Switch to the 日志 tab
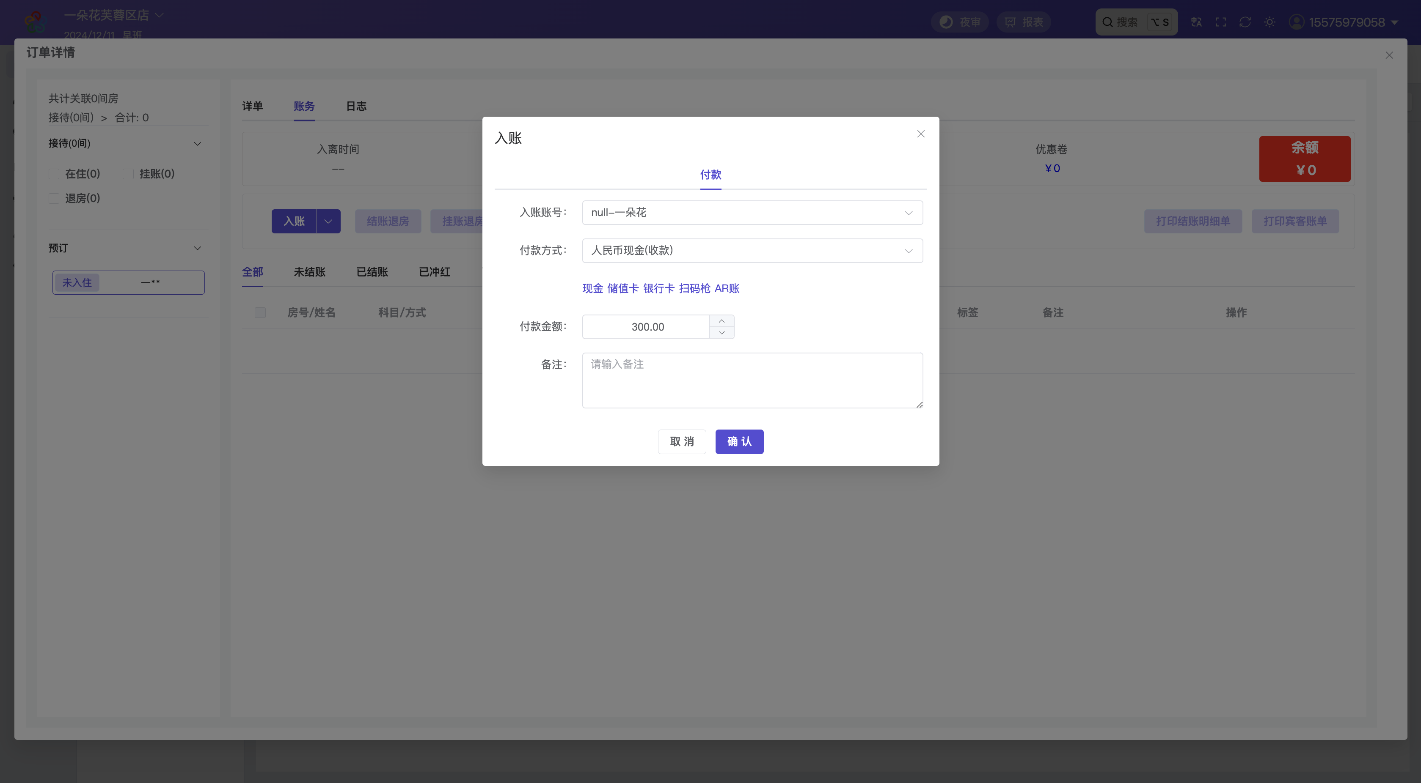1421x783 pixels. pyautogui.click(x=356, y=107)
